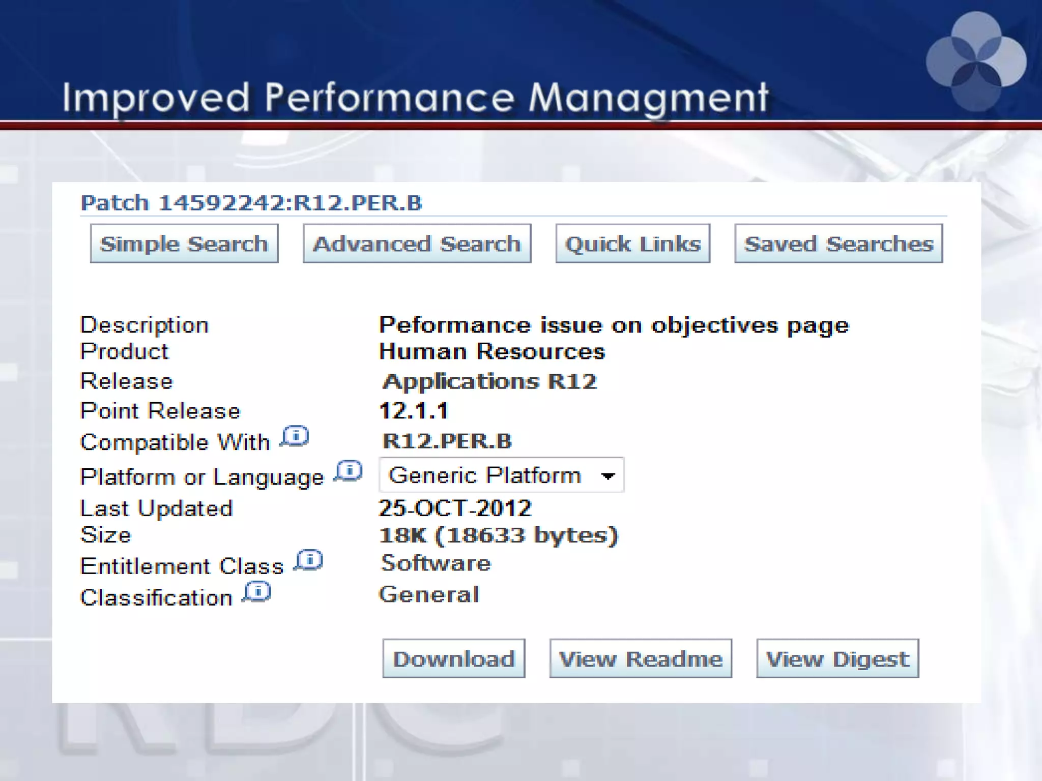Switch to Advanced Search
Image resolution: width=1042 pixels, height=781 pixels.
tap(417, 244)
